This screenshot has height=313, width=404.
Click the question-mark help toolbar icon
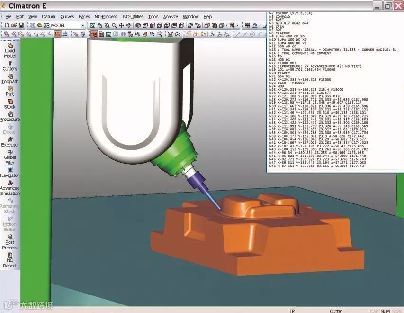pos(116,34)
